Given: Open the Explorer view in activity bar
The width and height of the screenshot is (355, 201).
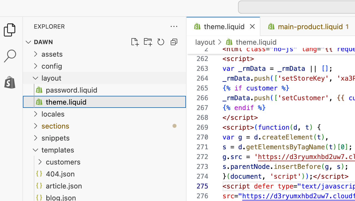Looking at the screenshot, I should (10, 30).
